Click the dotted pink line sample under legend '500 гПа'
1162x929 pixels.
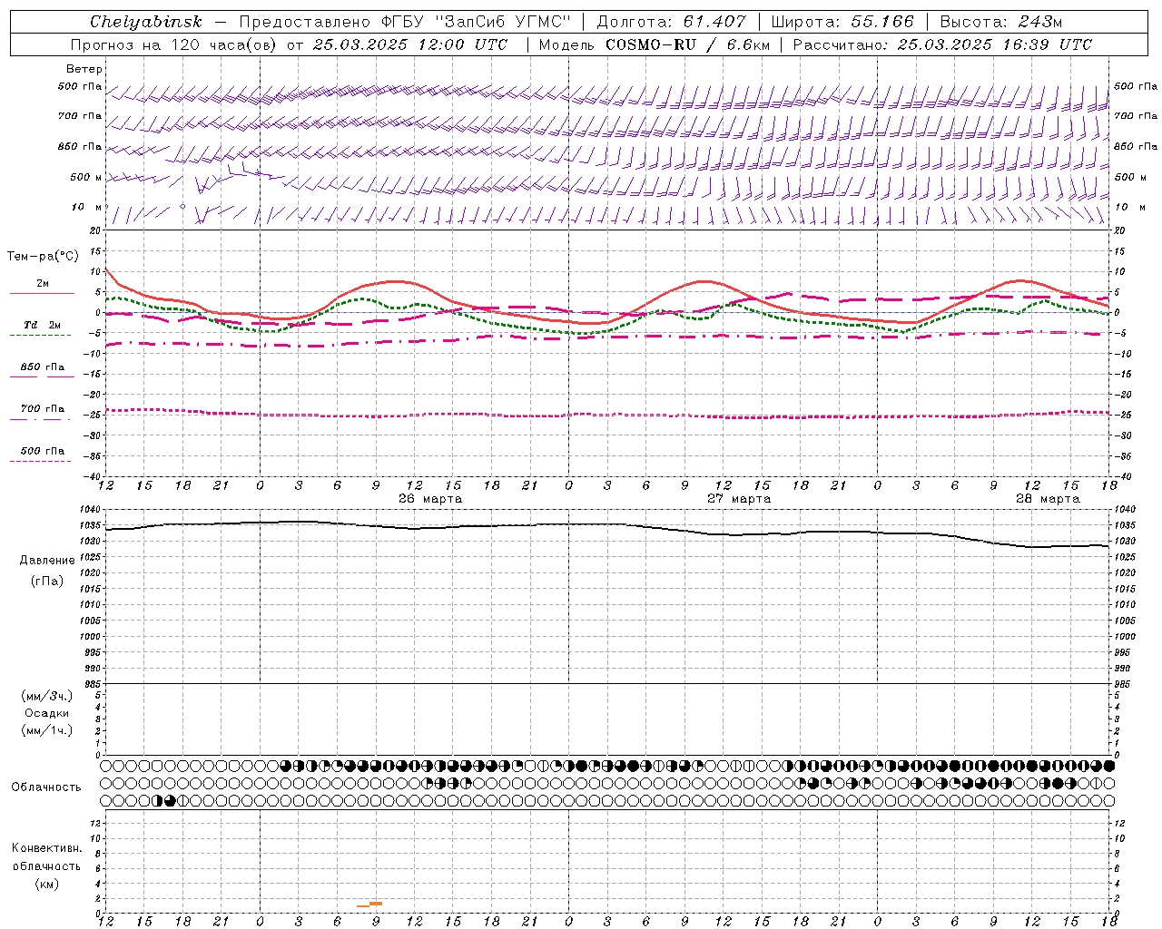(x=40, y=461)
